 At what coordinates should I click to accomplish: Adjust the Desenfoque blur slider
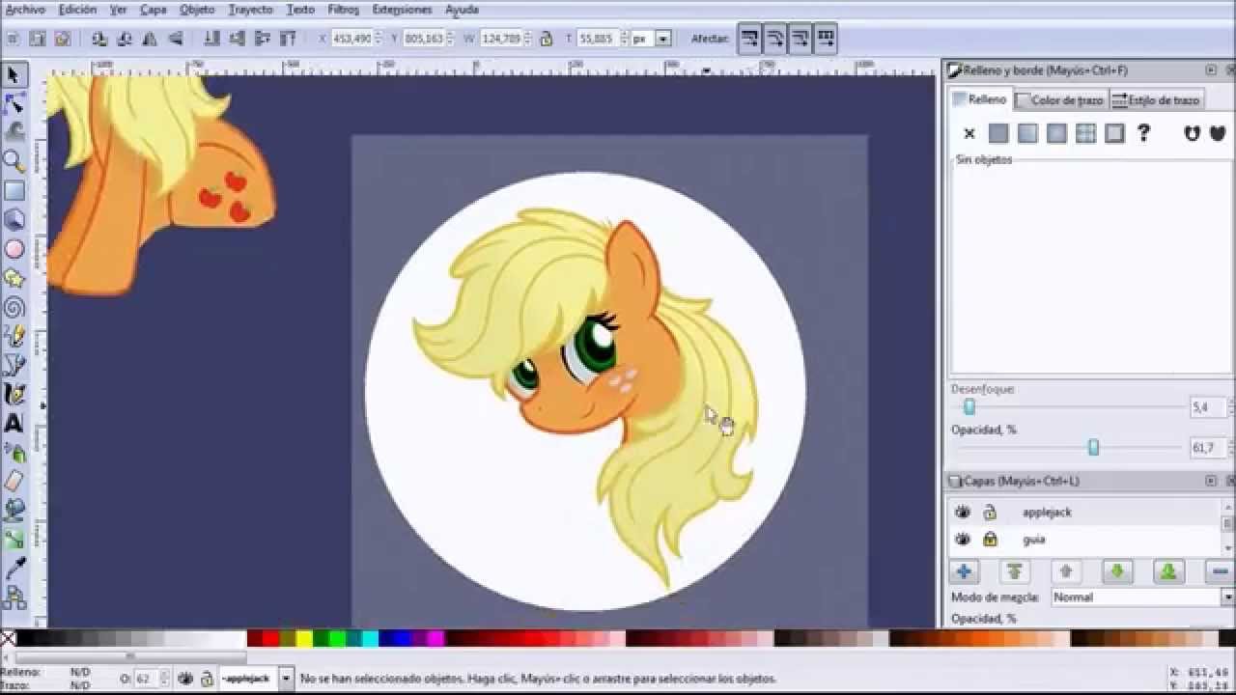tap(970, 407)
